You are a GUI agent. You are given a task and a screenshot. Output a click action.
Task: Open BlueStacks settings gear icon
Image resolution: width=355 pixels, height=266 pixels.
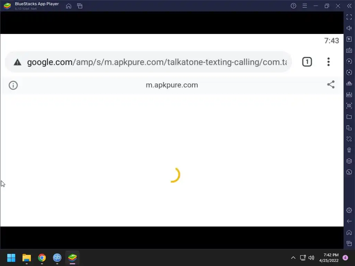pos(349,210)
